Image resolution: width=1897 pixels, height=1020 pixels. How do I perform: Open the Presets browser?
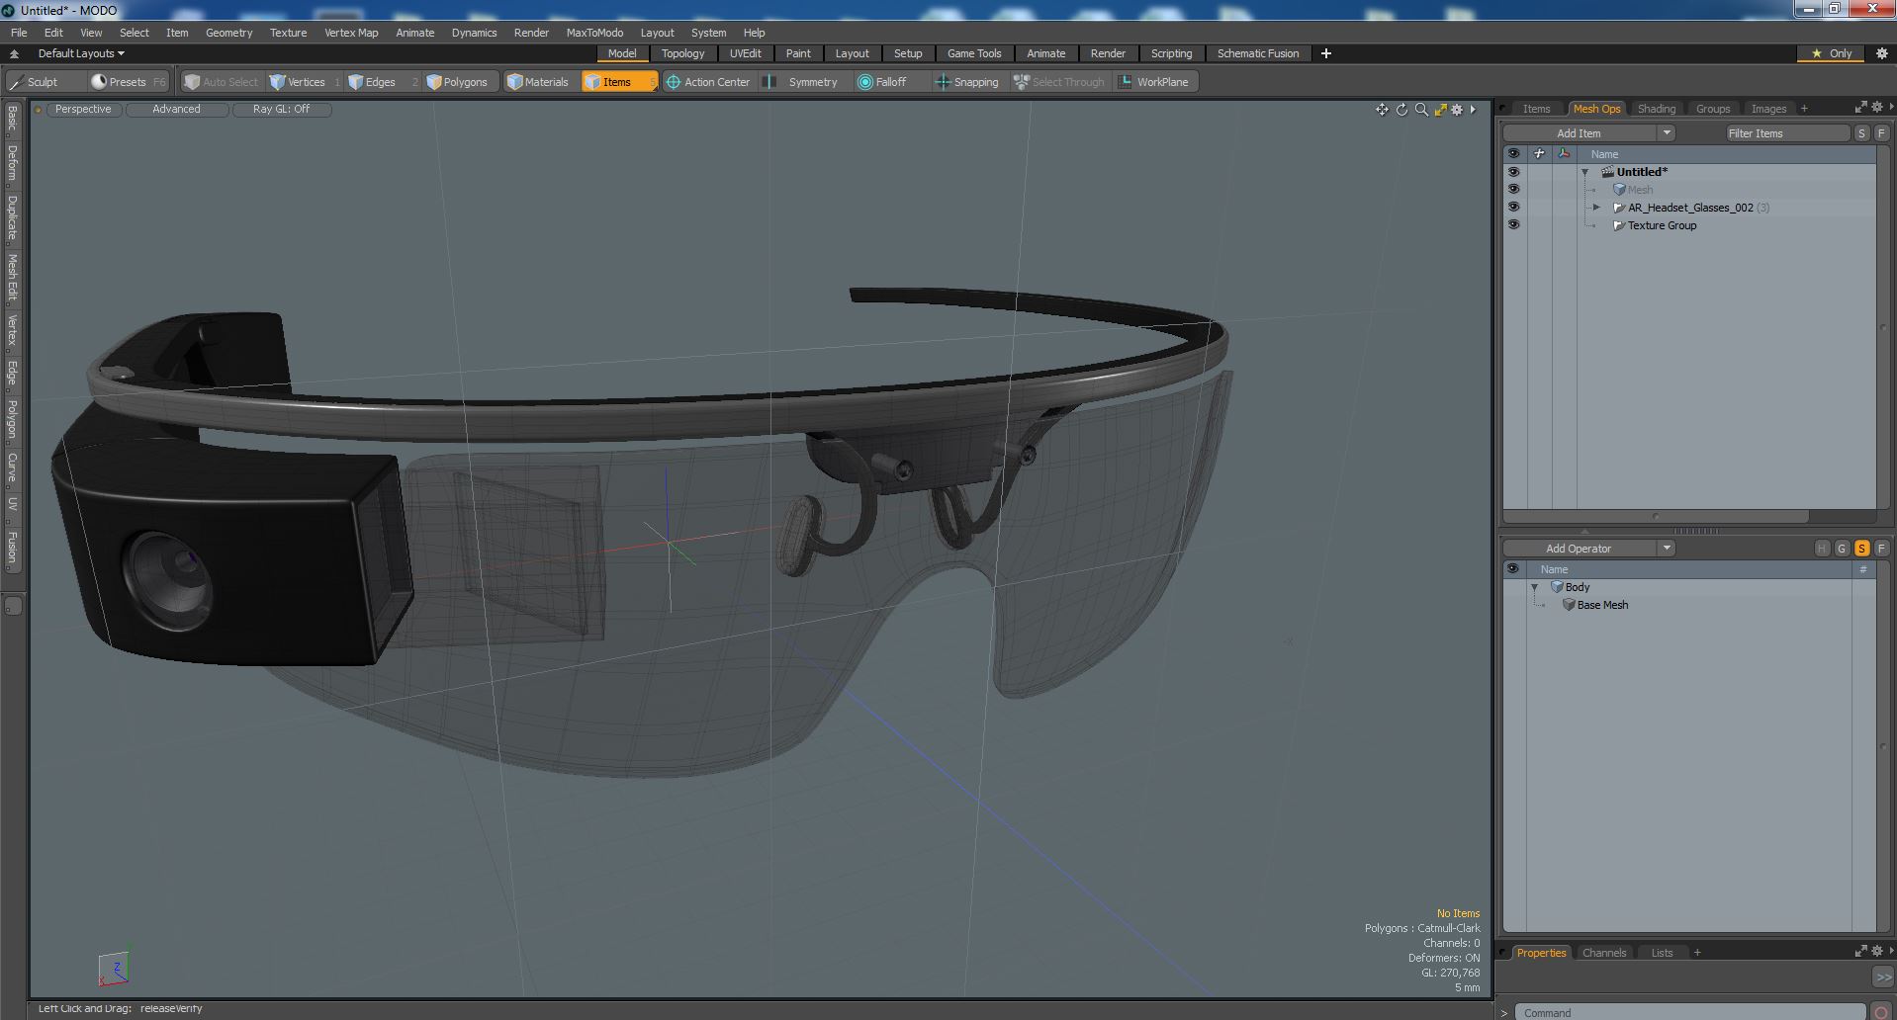coord(128,82)
